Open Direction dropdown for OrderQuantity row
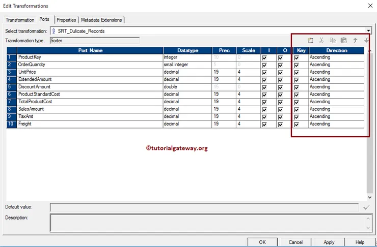Viewport: 377px width, 247px height. point(336,65)
